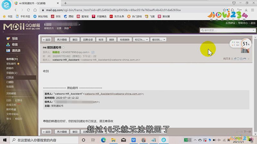Open 天猫精选 bookmark
This screenshot has width=257, height=144.
(99, 16)
